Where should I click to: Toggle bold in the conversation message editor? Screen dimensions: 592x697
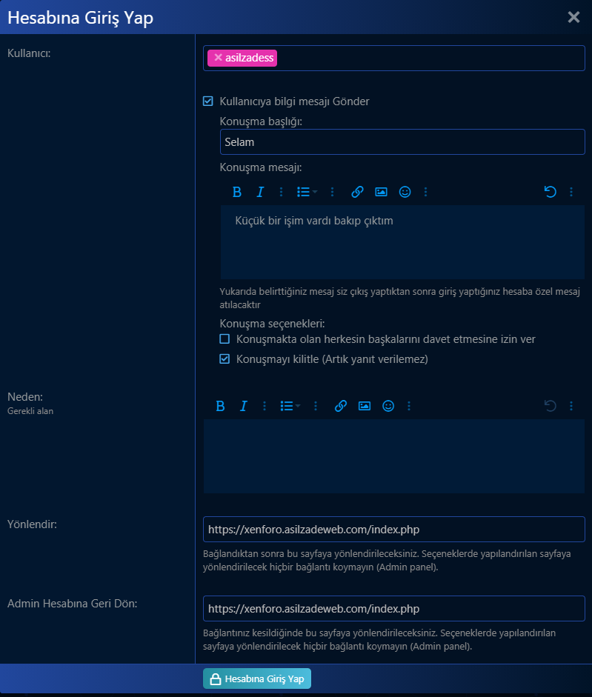pyautogui.click(x=236, y=192)
